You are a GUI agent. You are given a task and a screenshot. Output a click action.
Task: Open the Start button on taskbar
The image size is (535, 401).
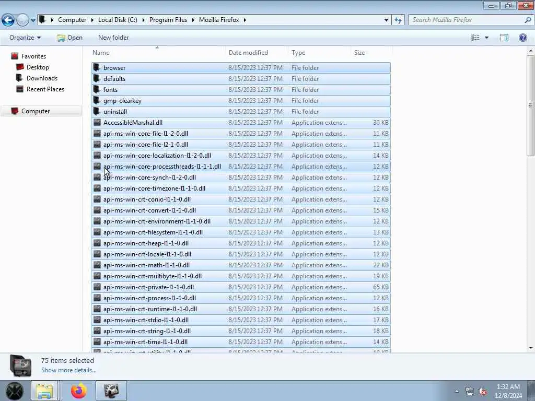pos(14,391)
